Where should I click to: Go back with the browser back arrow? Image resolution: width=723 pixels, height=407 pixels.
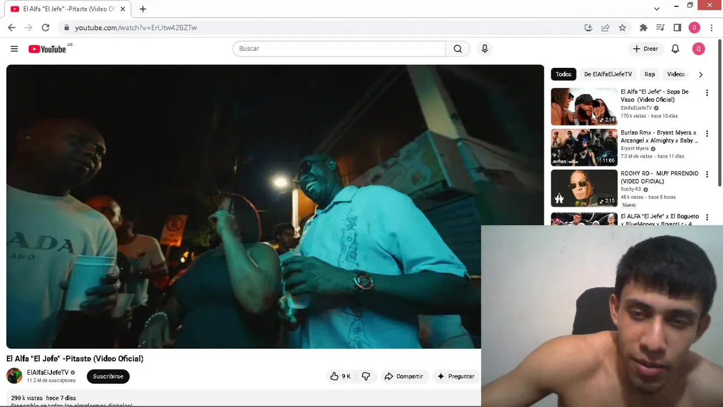12,27
